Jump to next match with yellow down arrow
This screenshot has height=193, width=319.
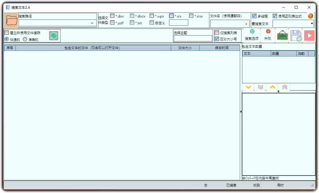pyautogui.click(x=248, y=87)
